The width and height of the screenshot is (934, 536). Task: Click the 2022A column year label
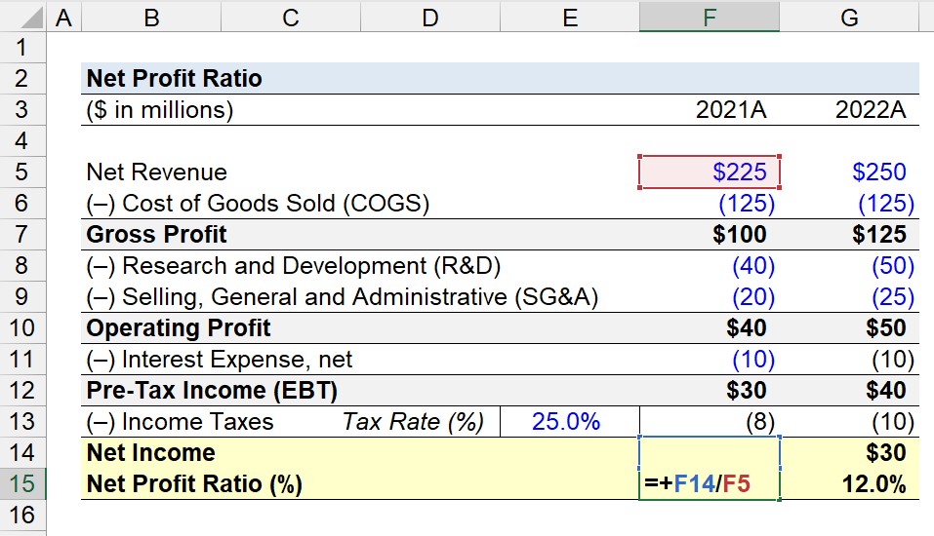click(x=871, y=109)
